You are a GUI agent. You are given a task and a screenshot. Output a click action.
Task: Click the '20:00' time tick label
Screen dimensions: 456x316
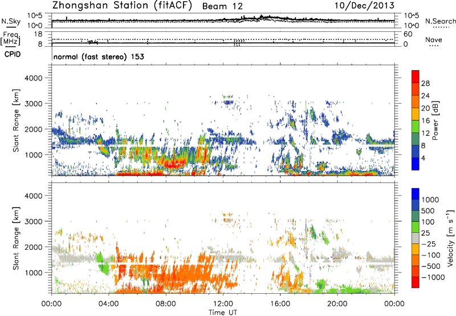pyautogui.click(x=337, y=304)
